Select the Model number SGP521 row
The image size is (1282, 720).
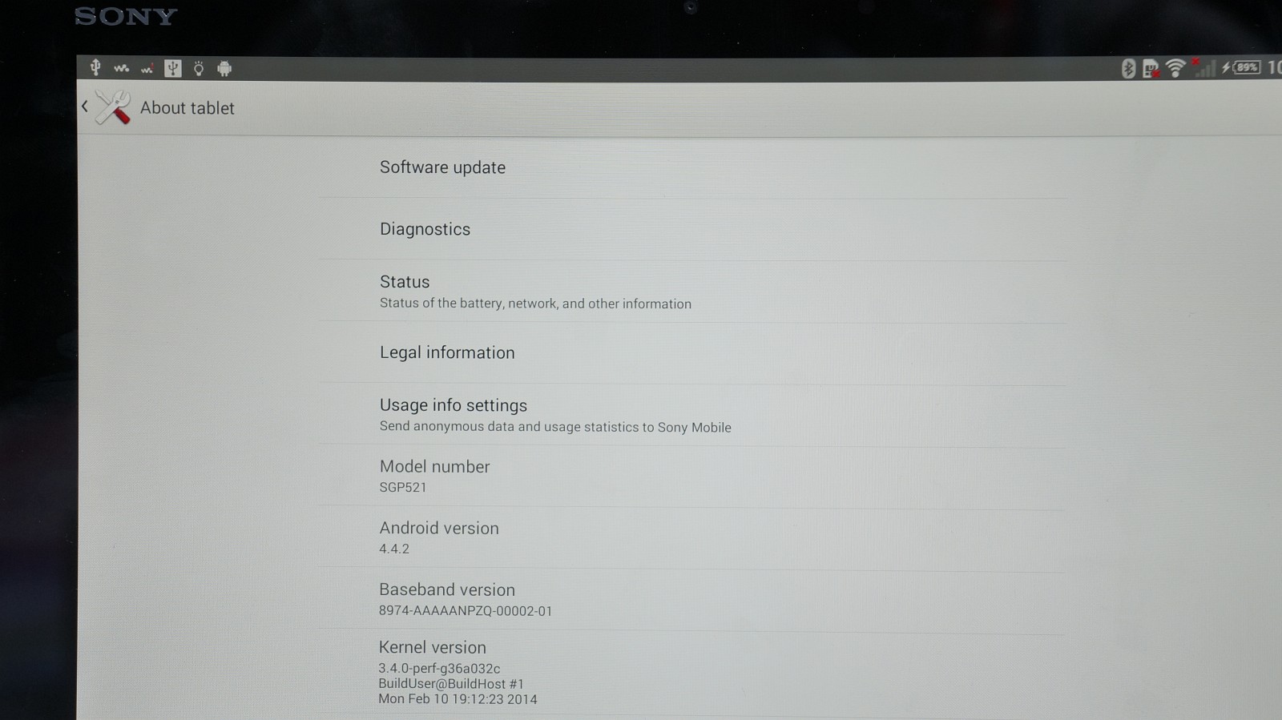click(434, 476)
